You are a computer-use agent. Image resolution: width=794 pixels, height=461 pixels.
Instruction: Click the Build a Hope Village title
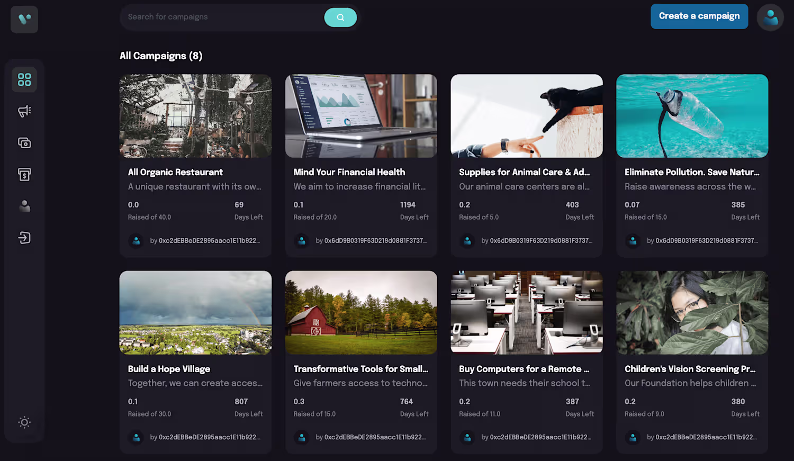169,369
